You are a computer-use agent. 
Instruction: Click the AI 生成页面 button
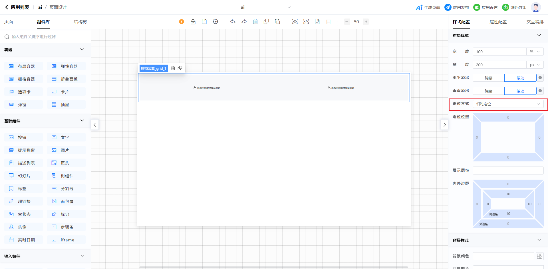coord(428,7)
